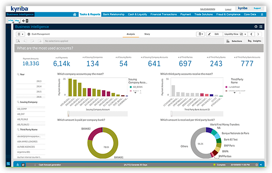Viewport: 272px width, 173px height.
Task: Go to the previous sheet arrow
Action: click(x=252, y=34)
